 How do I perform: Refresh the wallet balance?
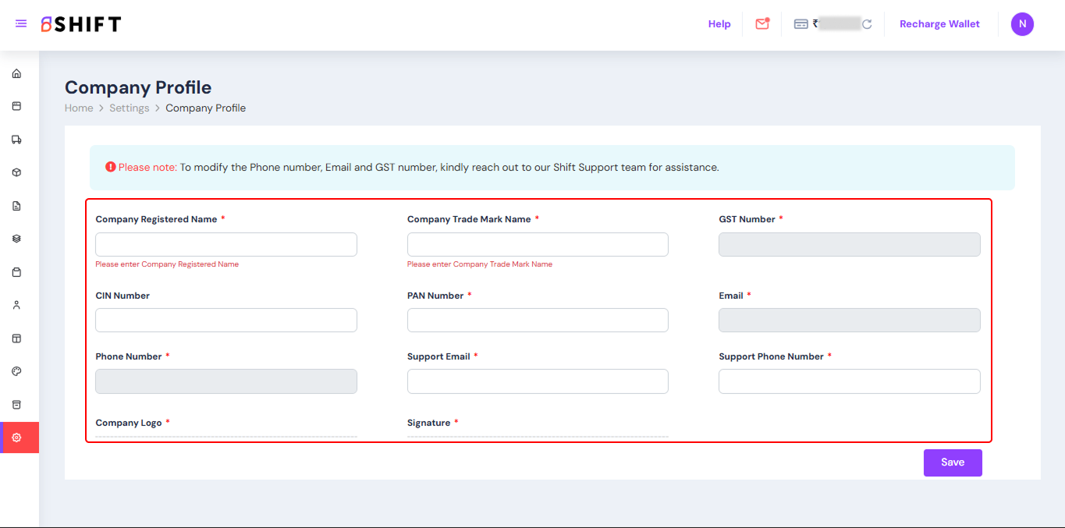click(x=867, y=24)
